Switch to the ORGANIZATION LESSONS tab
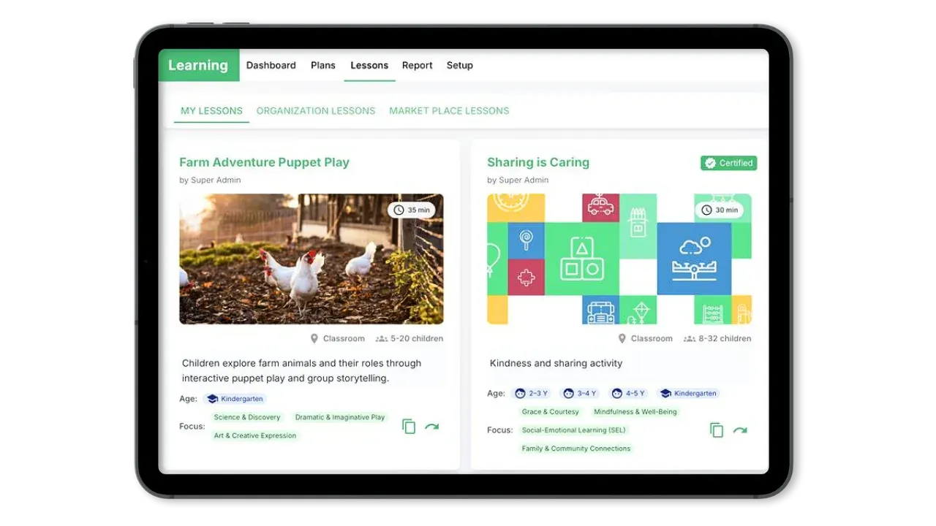 [x=316, y=111]
